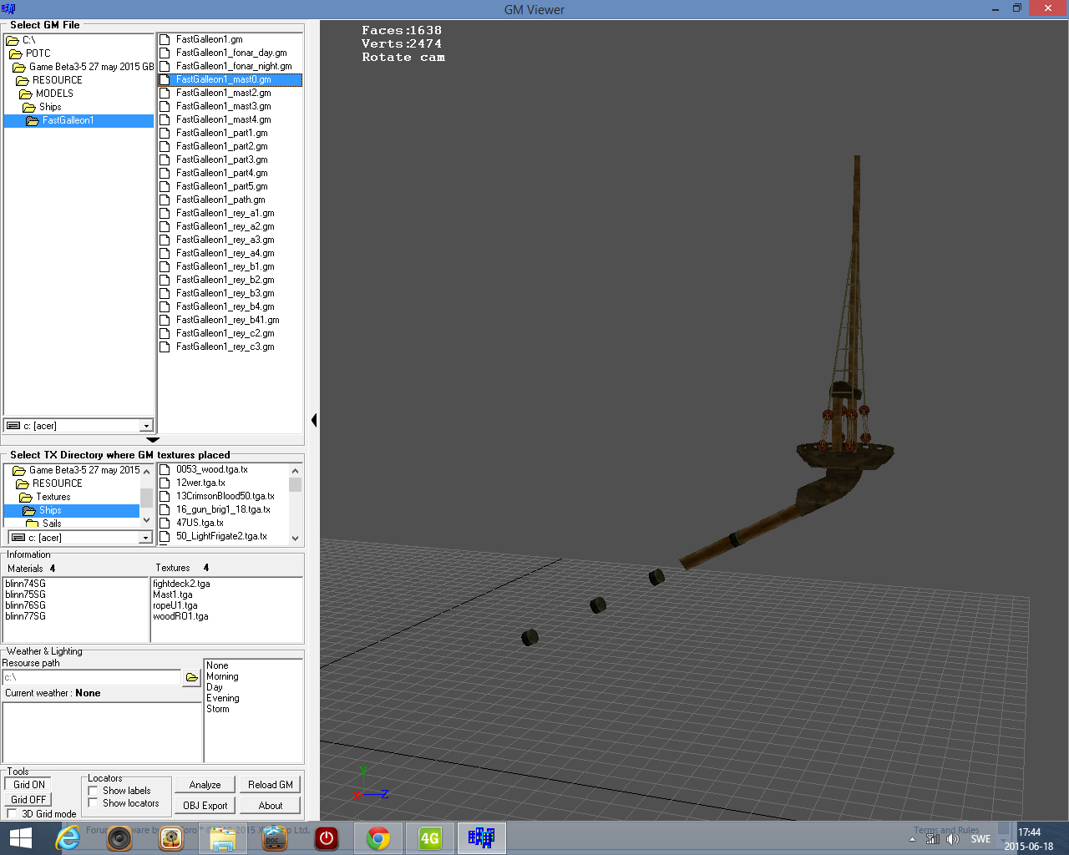Click the Resource path input field
The height and width of the screenshot is (855, 1069).
point(92,677)
